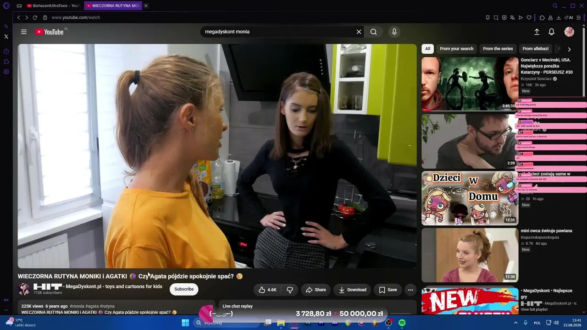Screen dimensions: 587x330
Task: Open the Krzysztof Gonciarz channel link
Action: click(x=536, y=79)
